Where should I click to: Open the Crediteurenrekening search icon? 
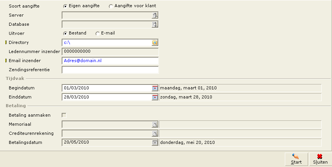coord(155,133)
